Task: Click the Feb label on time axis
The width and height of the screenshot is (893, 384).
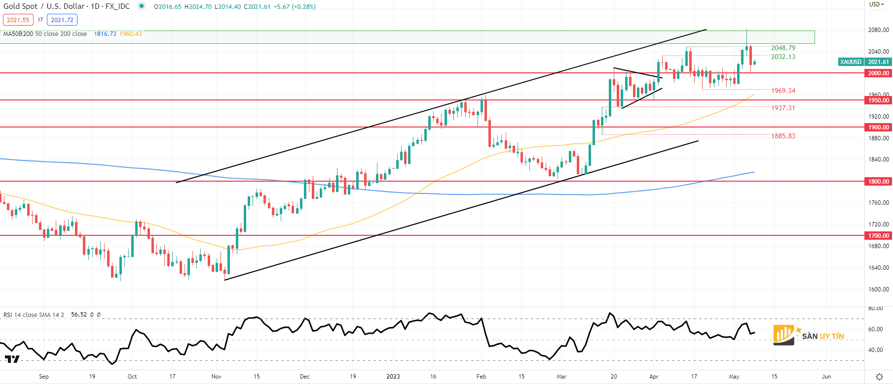Action: [x=482, y=377]
